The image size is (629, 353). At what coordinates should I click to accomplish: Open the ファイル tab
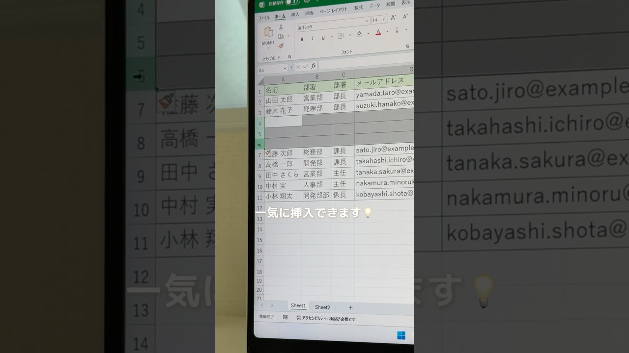click(x=264, y=17)
